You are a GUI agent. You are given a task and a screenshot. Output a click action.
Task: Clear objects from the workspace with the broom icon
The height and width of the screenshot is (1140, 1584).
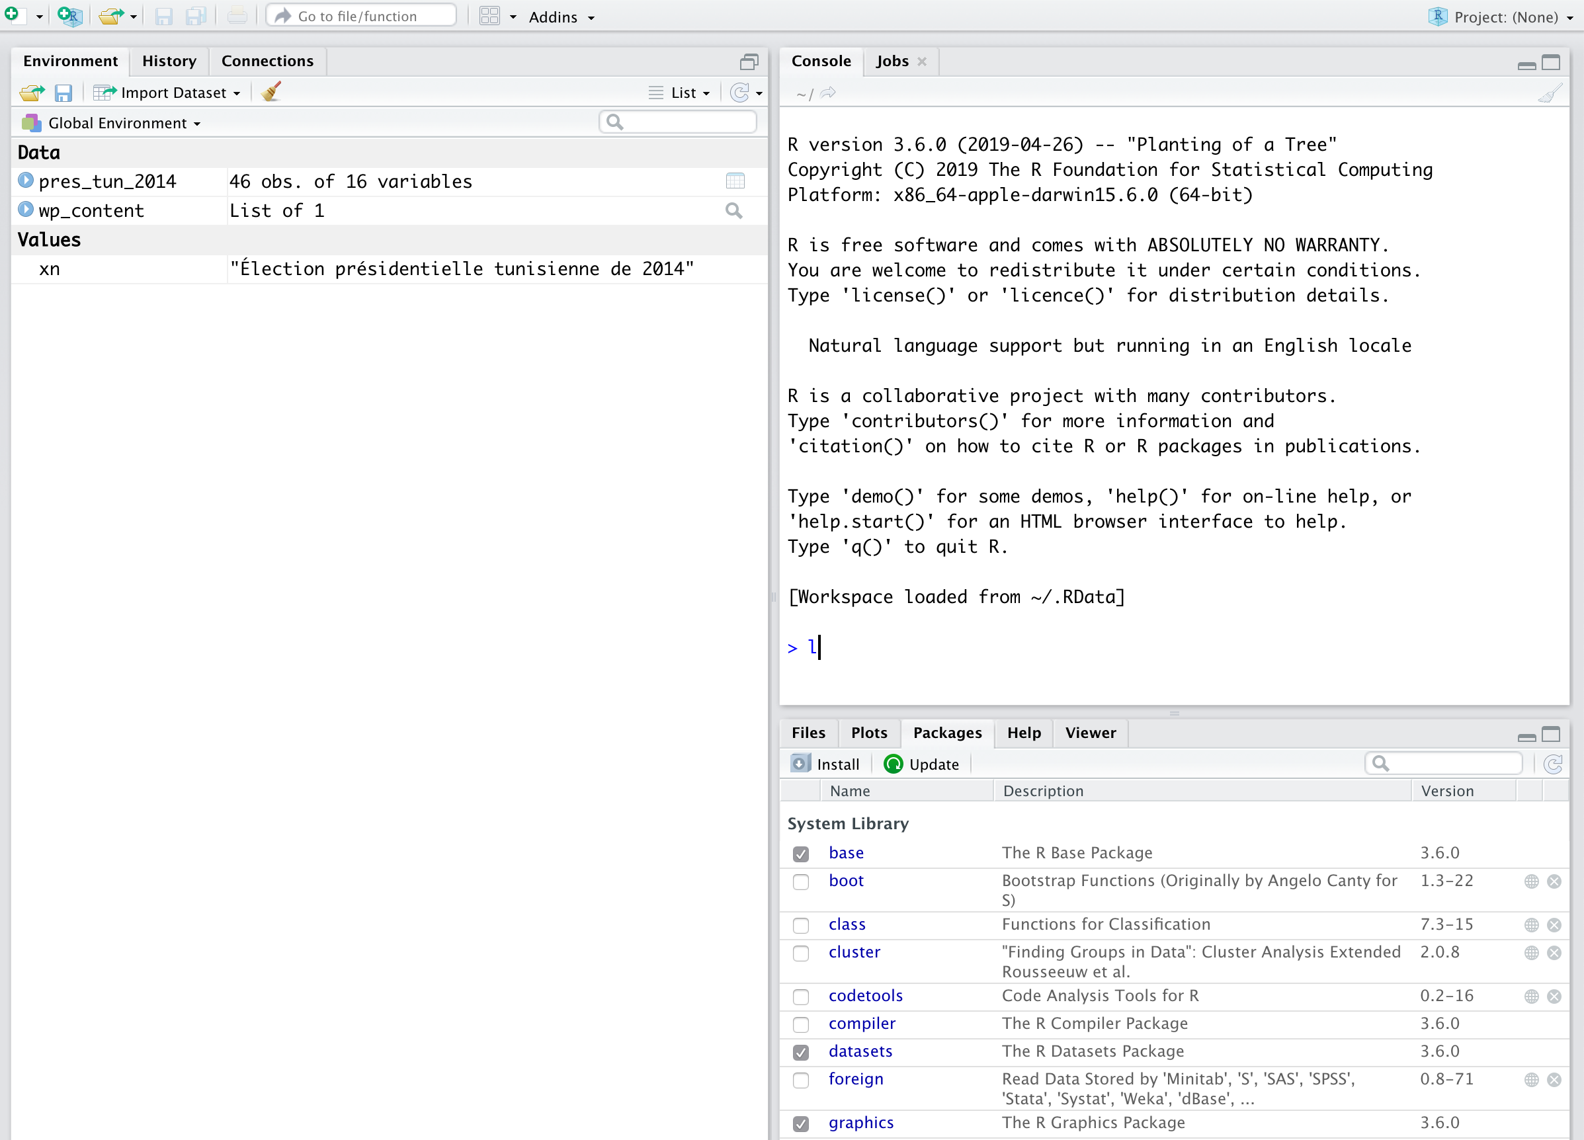271,91
